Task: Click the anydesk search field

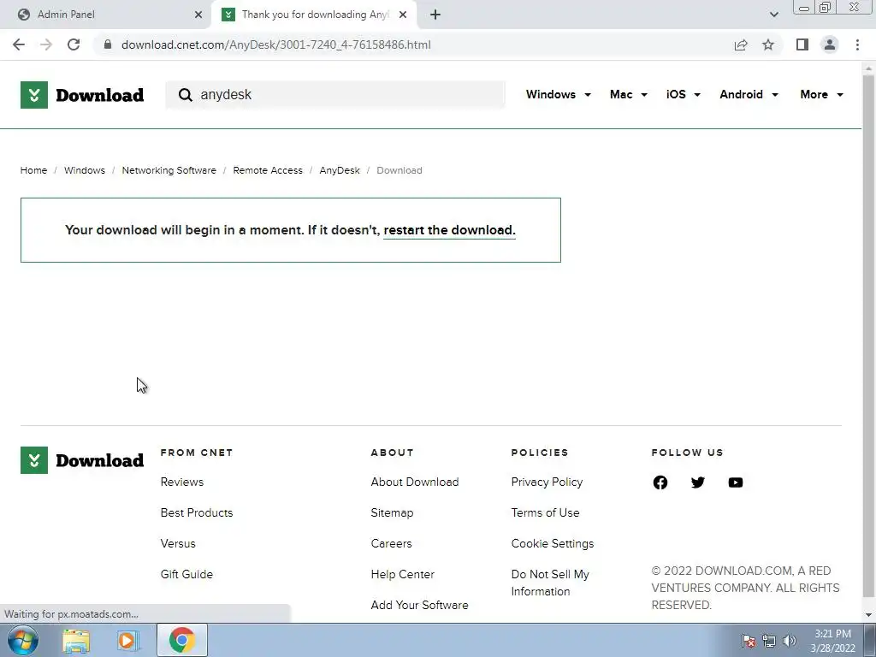Action: coord(335,95)
